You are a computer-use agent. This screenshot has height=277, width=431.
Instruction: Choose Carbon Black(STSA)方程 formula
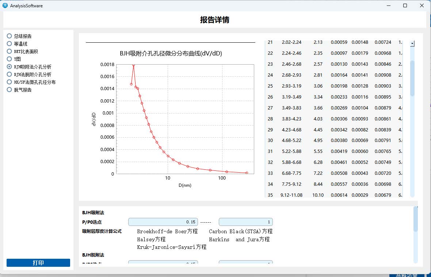tap(240, 231)
